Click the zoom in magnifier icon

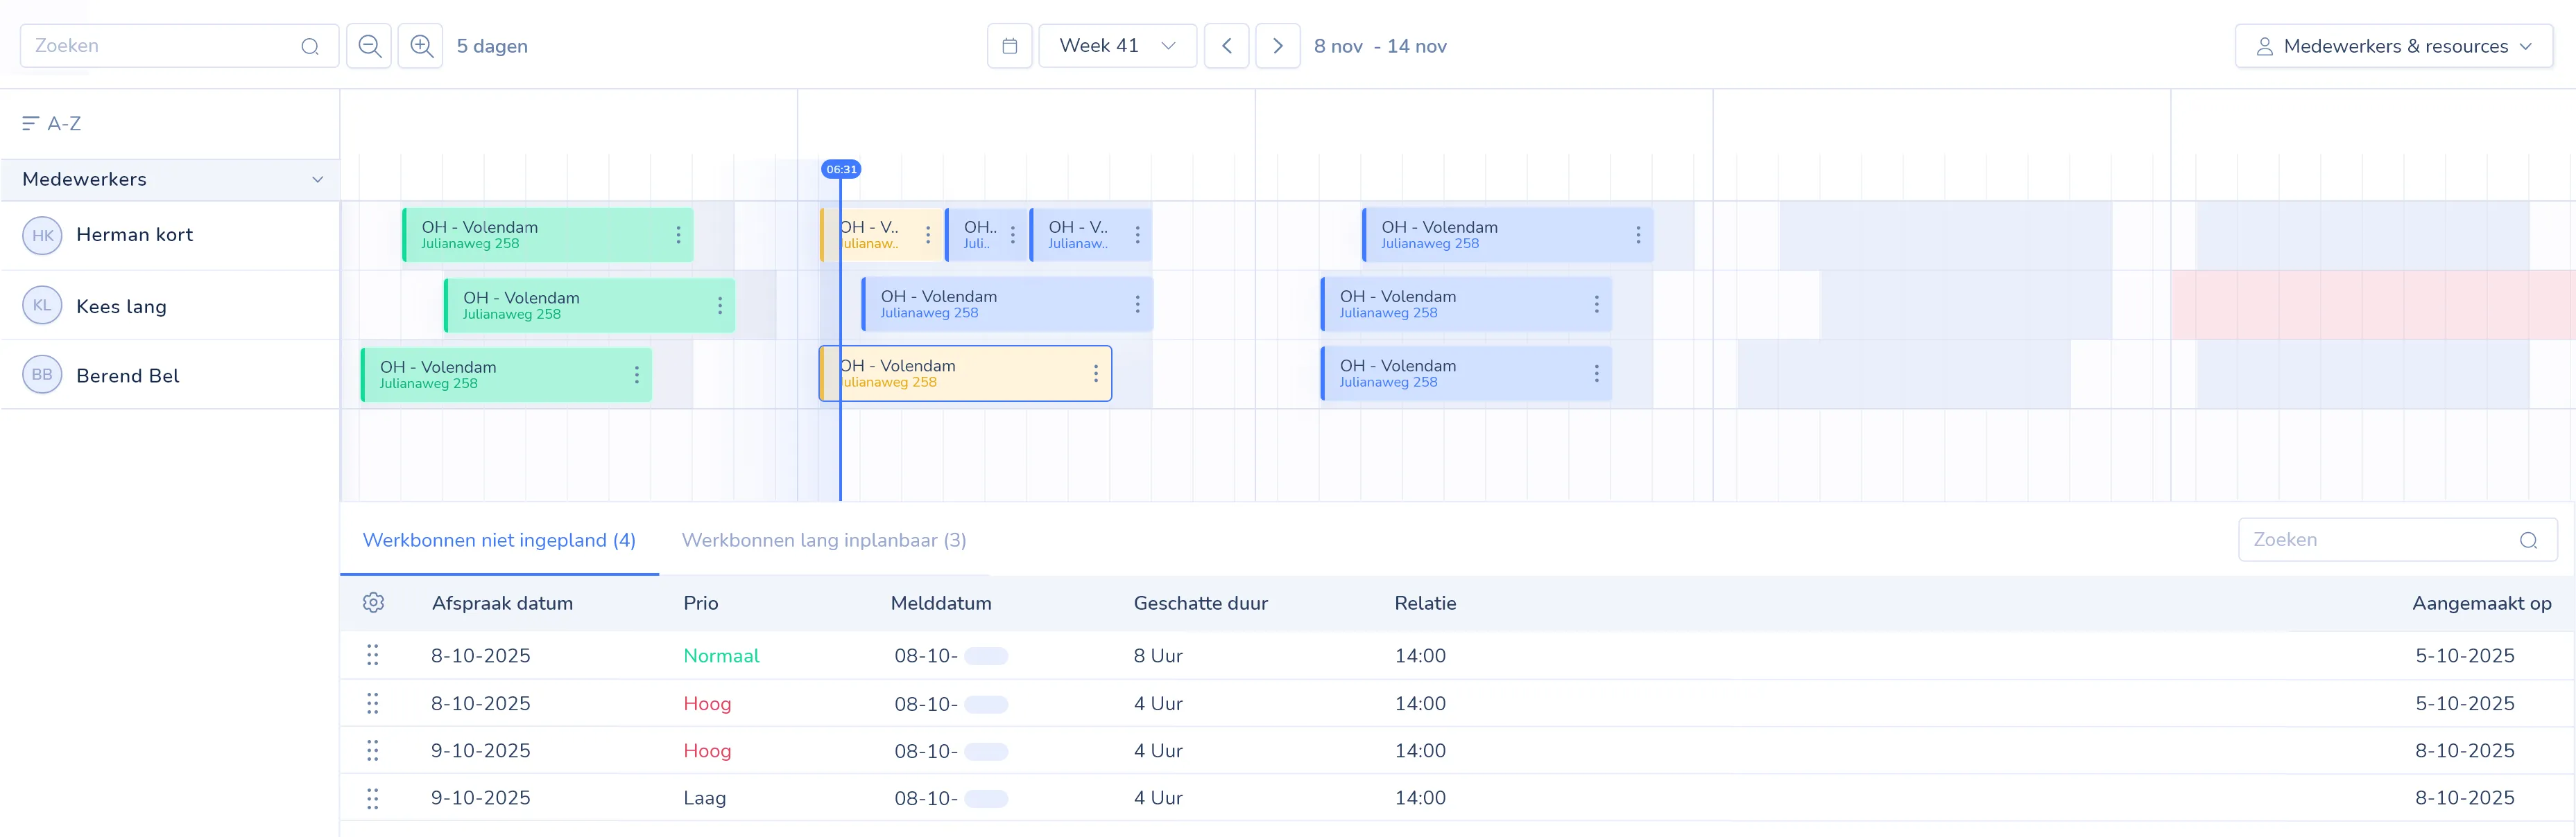click(421, 46)
